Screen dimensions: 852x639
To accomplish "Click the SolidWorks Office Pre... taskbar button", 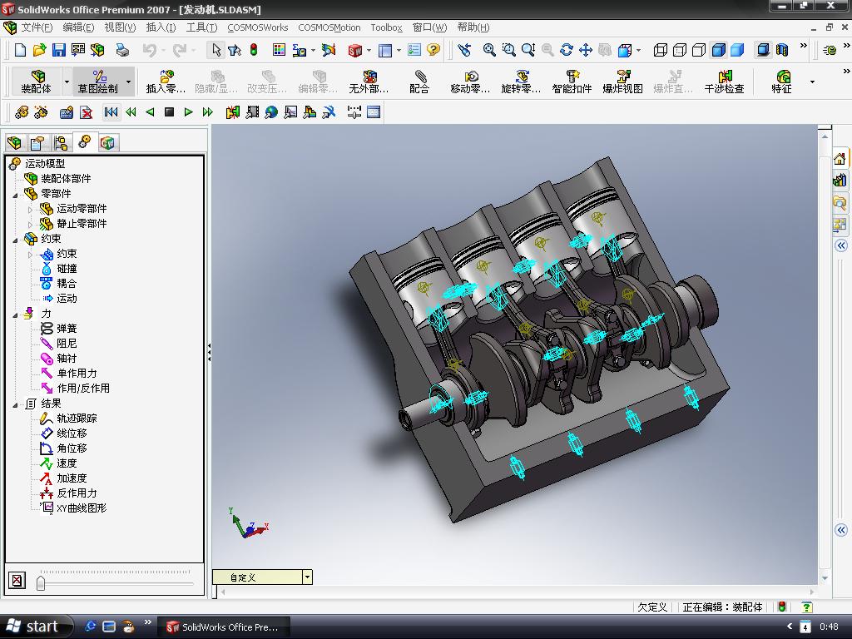I will (223, 627).
